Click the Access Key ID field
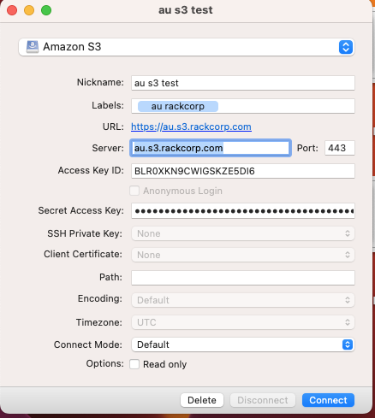 [243, 171]
